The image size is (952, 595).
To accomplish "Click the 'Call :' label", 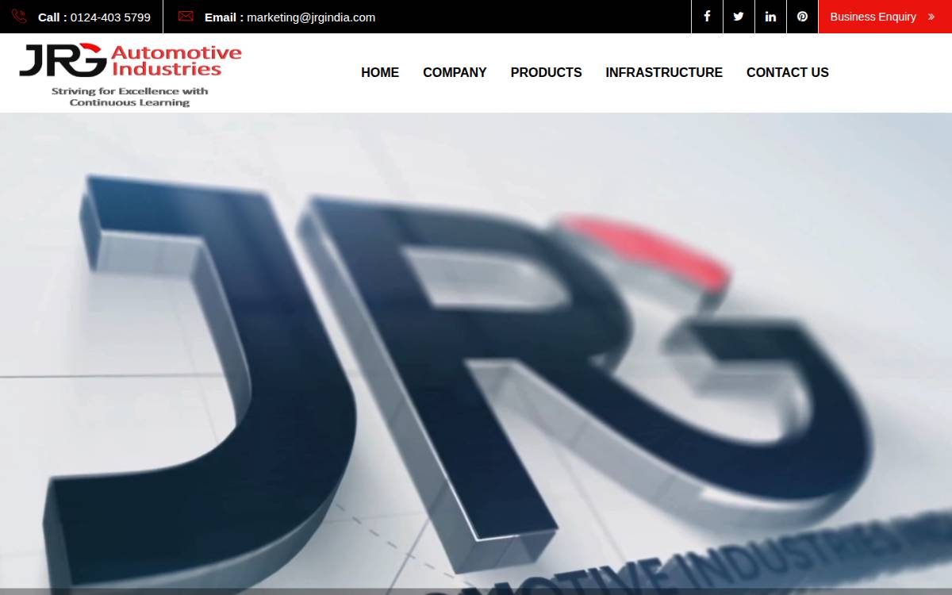I will [52, 17].
